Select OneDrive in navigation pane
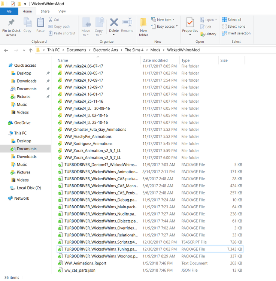The image size is (276, 281). pos(19,123)
